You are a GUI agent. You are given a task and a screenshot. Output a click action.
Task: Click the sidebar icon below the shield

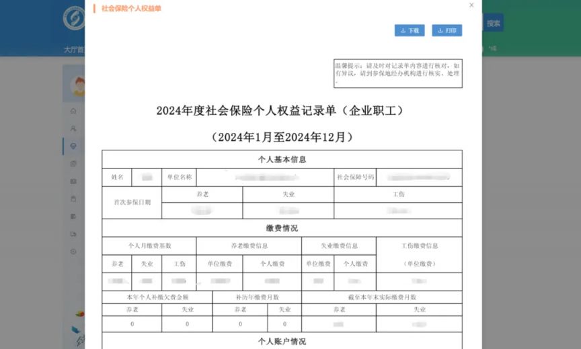pyautogui.click(x=73, y=163)
